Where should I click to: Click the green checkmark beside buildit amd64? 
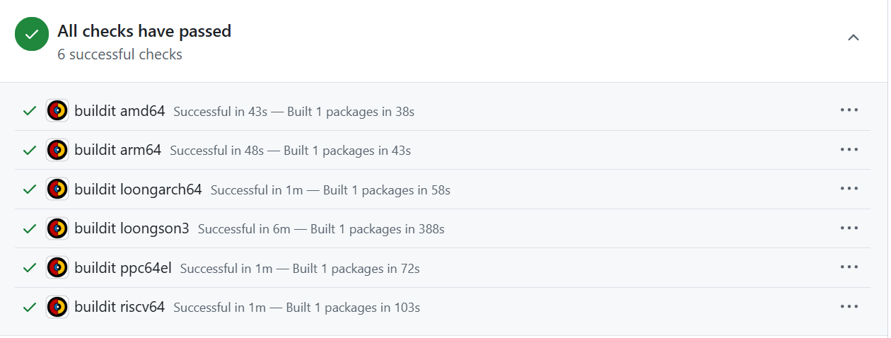30,111
